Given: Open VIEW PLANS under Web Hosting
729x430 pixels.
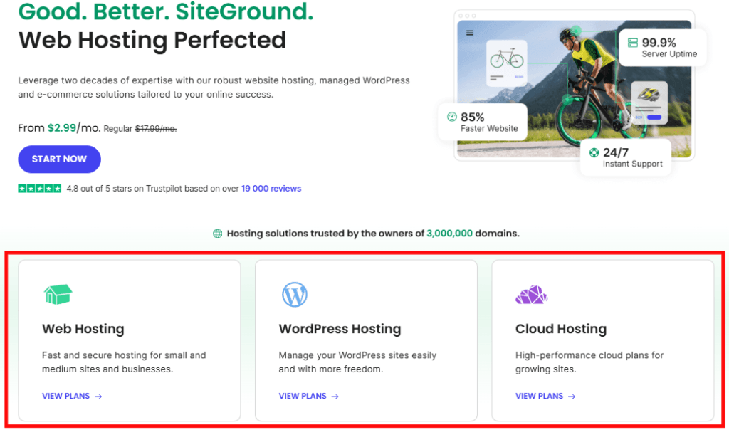Looking at the screenshot, I should pyautogui.click(x=72, y=396).
